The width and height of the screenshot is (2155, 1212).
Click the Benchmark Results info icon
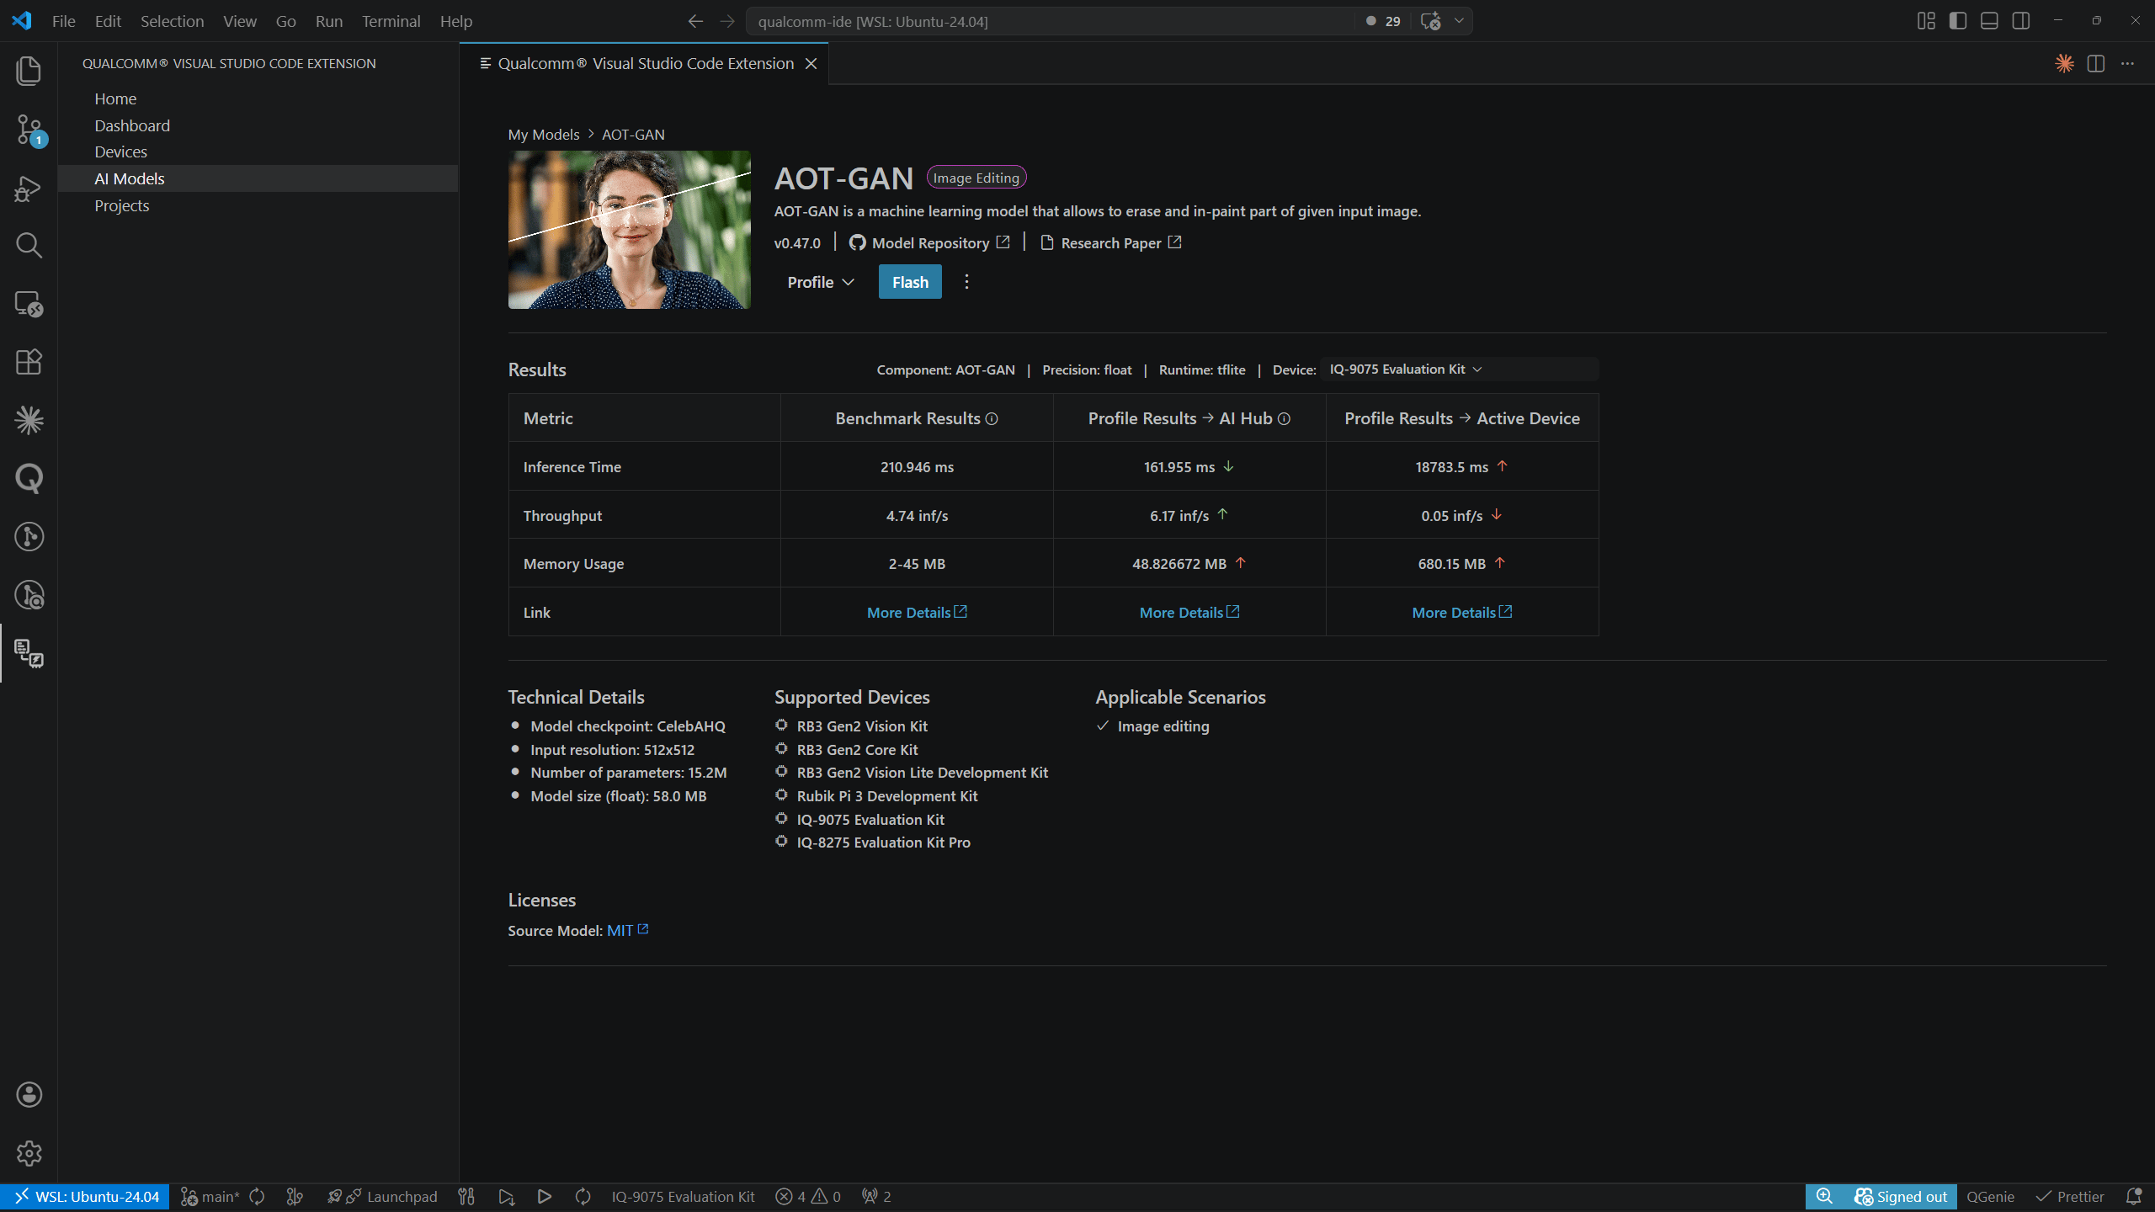pos(992,418)
